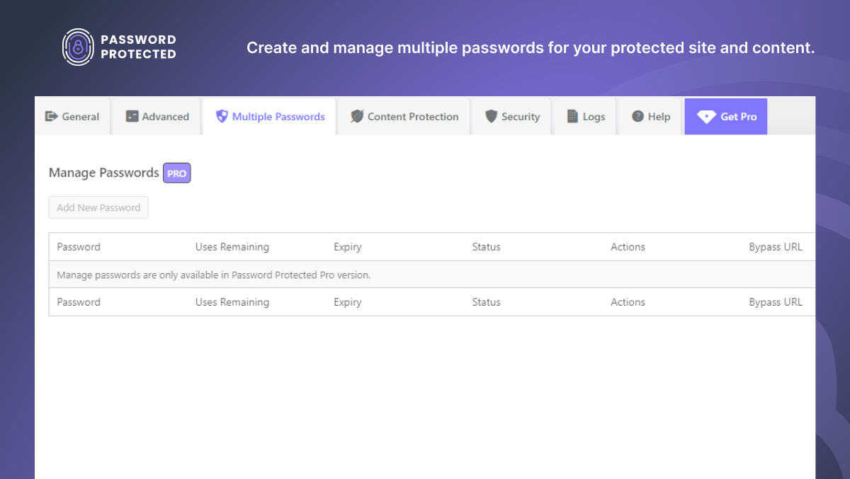
Task: Click the Password Protected fingerprint logo
Action: [x=78, y=47]
